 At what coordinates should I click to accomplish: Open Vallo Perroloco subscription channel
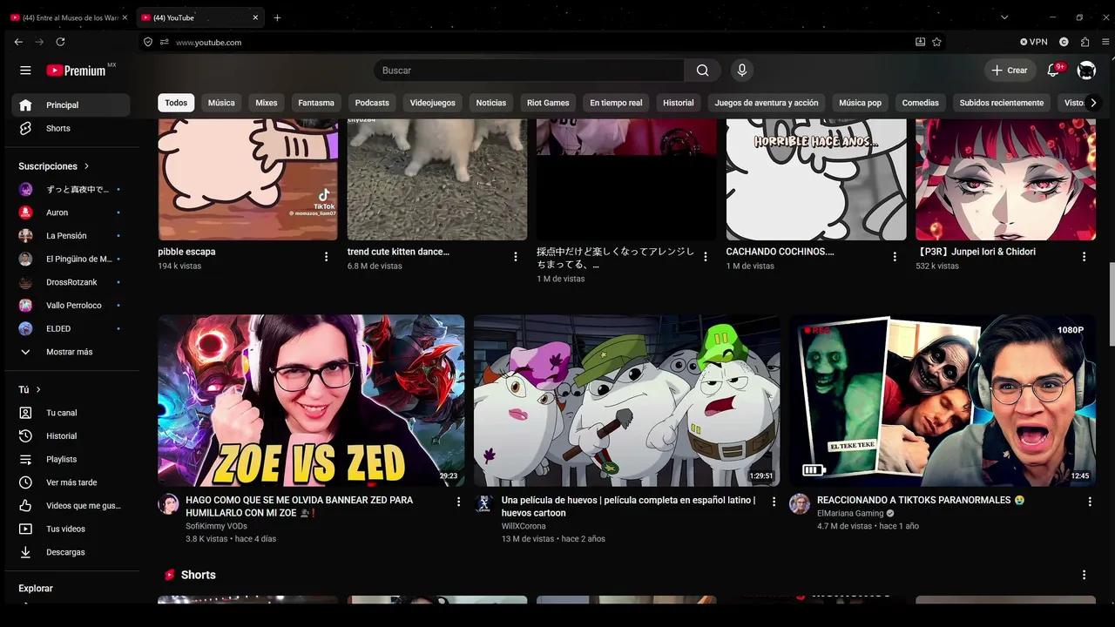(x=71, y=306)
